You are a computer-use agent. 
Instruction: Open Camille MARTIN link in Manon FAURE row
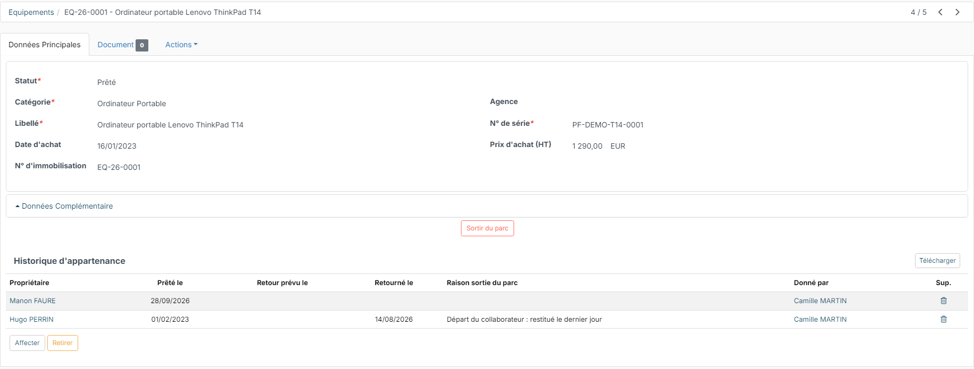click(x=820, y=301)
